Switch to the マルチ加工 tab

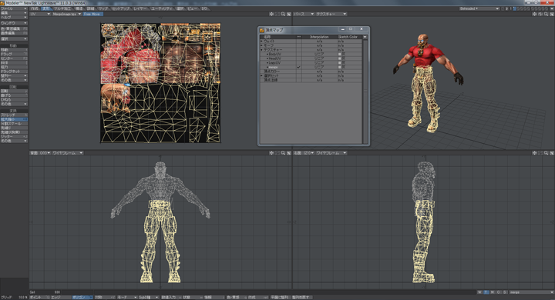pos(62,8)
